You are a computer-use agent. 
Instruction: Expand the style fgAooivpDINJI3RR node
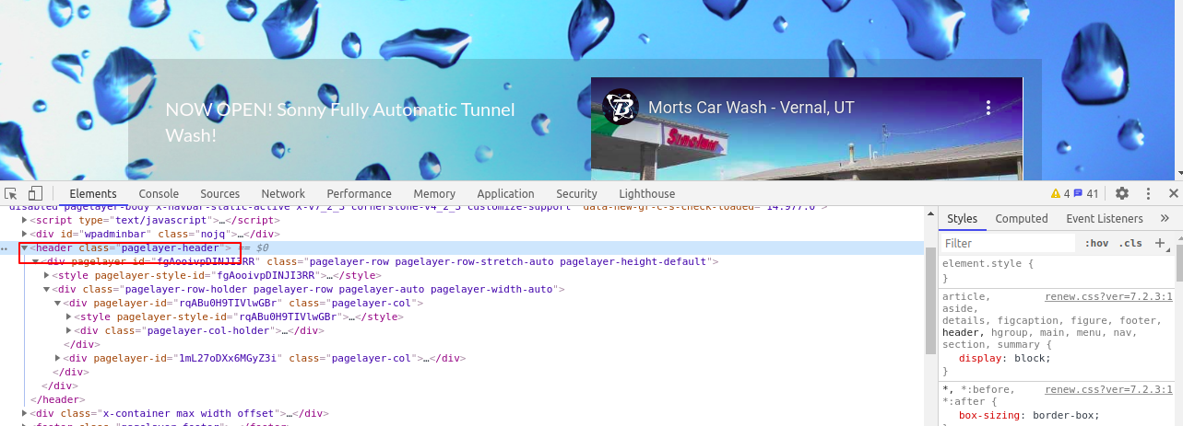47,275
